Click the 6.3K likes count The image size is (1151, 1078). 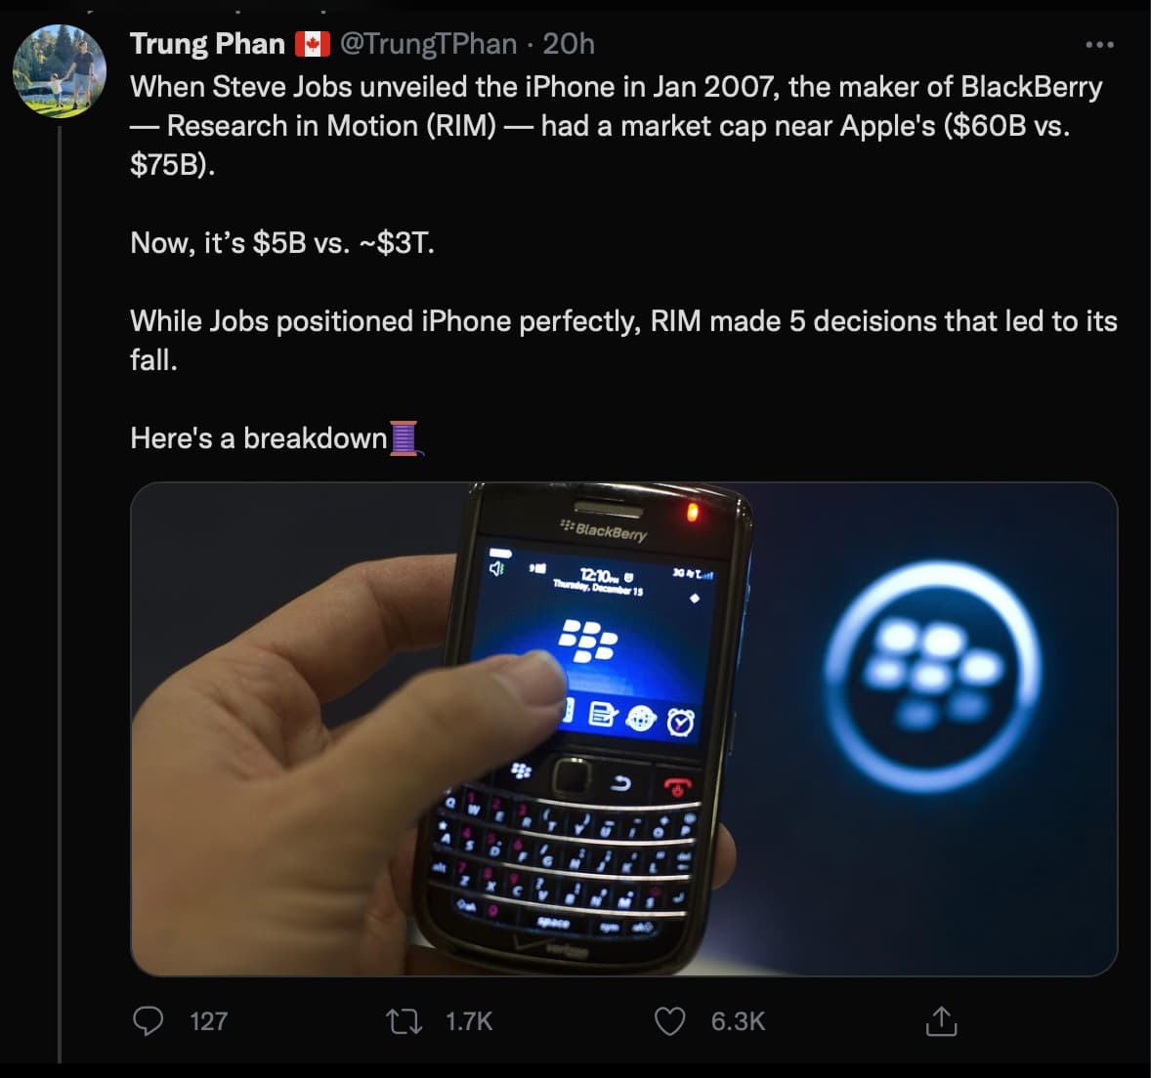[x=738, y=1021]
